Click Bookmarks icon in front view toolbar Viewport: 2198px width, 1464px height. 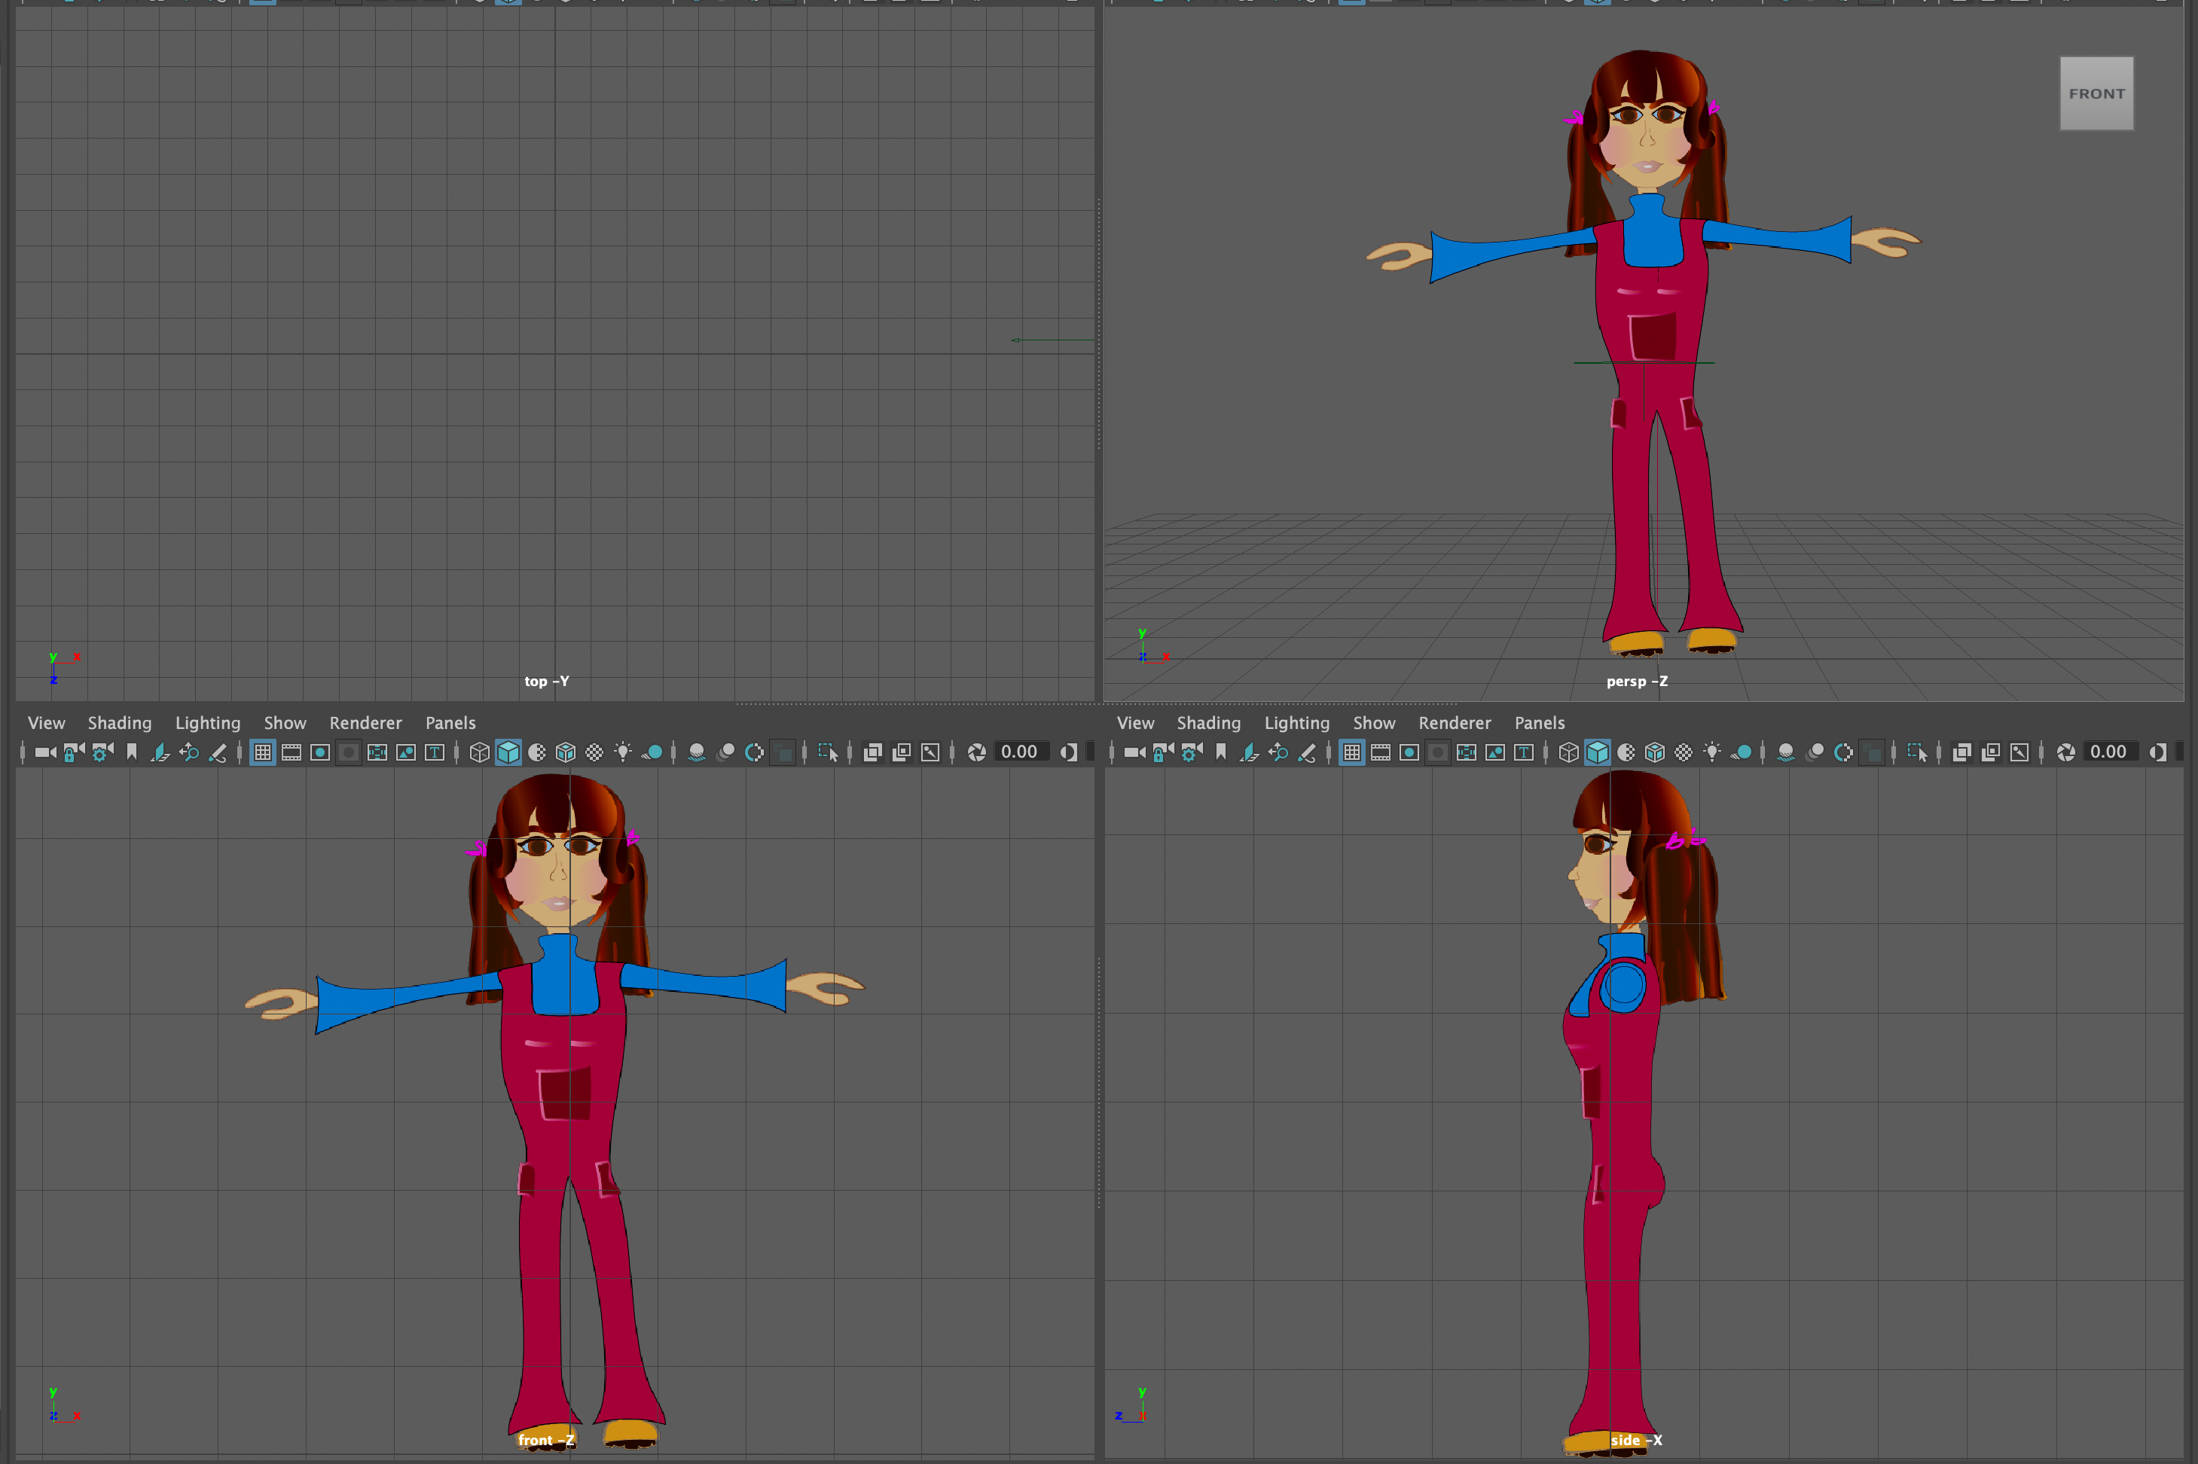click(x=132, y=752)
